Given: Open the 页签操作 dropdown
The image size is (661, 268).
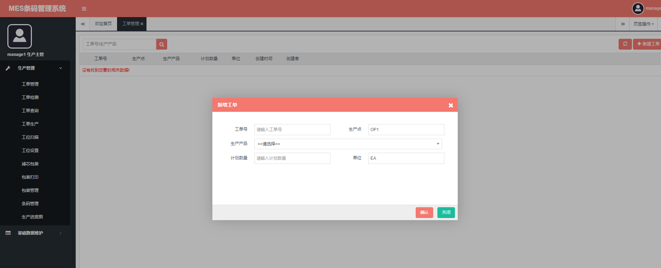Looking at the screenshot, I should tap(643, 24).
